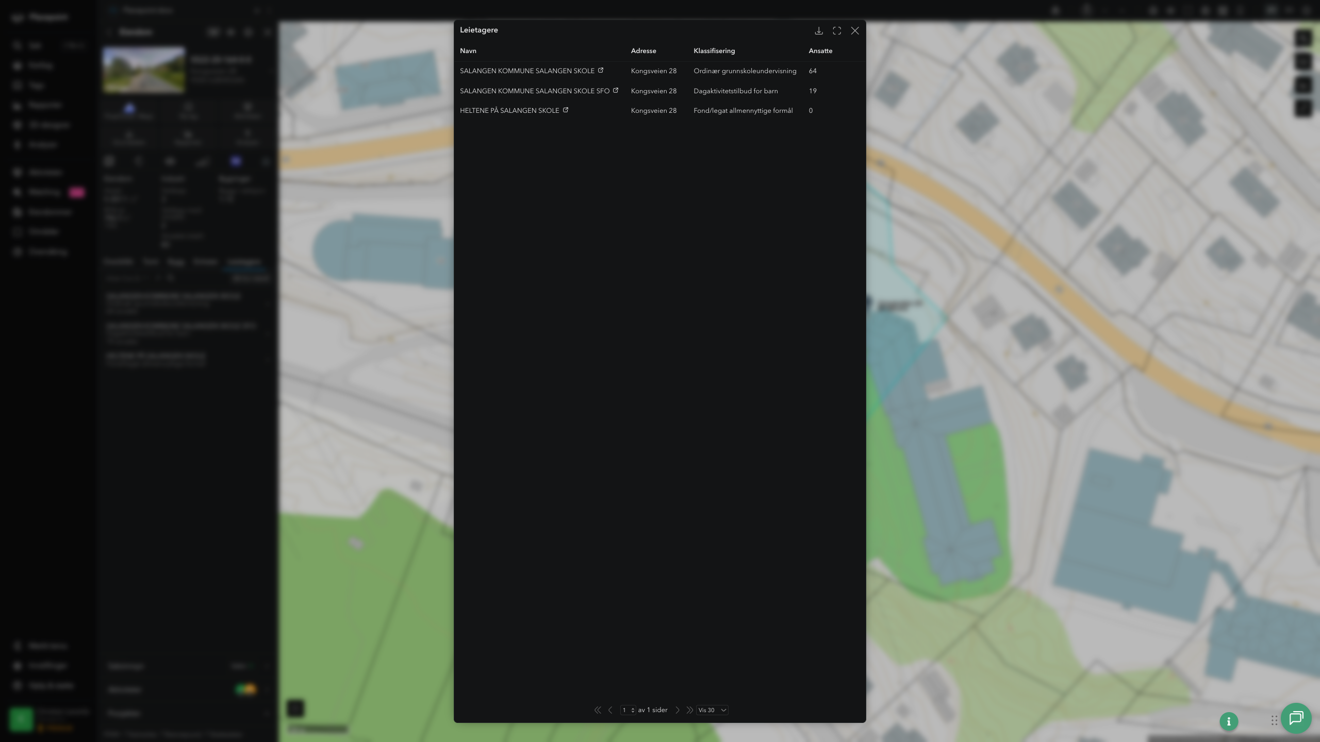Open external link for HELTENE PÅ SALANGEN SKOLE

click(566, 110)
